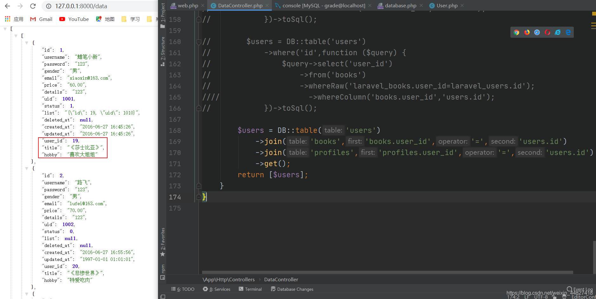Viewport: 596px width, 299px height.
Task: Click the browser back arrow
Action: (8, 6)
